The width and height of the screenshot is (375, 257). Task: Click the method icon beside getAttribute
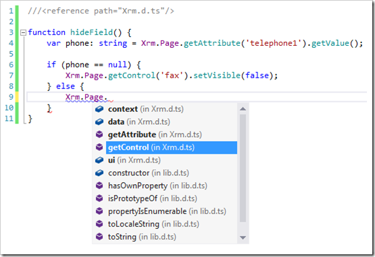(99, 134)
